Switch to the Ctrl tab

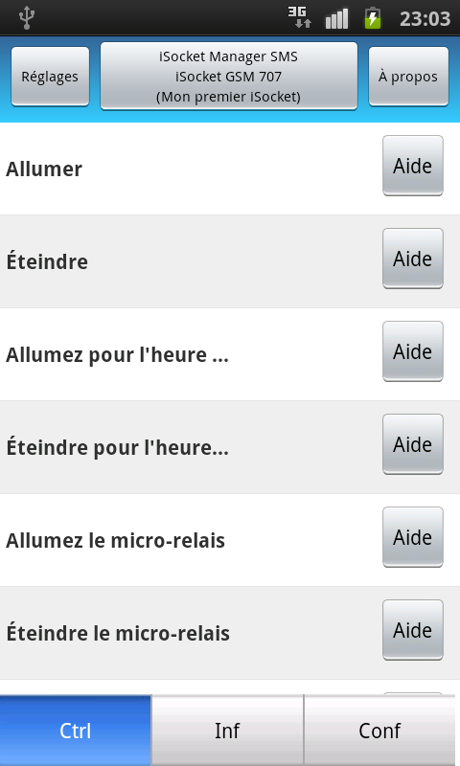tap(76, 731)
